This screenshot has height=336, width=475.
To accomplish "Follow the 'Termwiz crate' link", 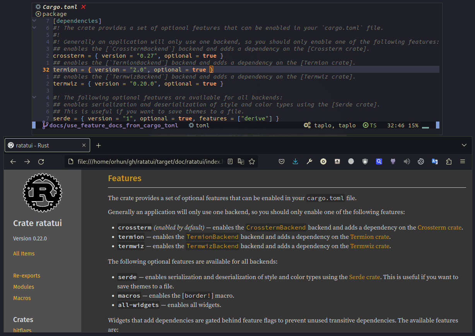I will [x=370, y=246].
